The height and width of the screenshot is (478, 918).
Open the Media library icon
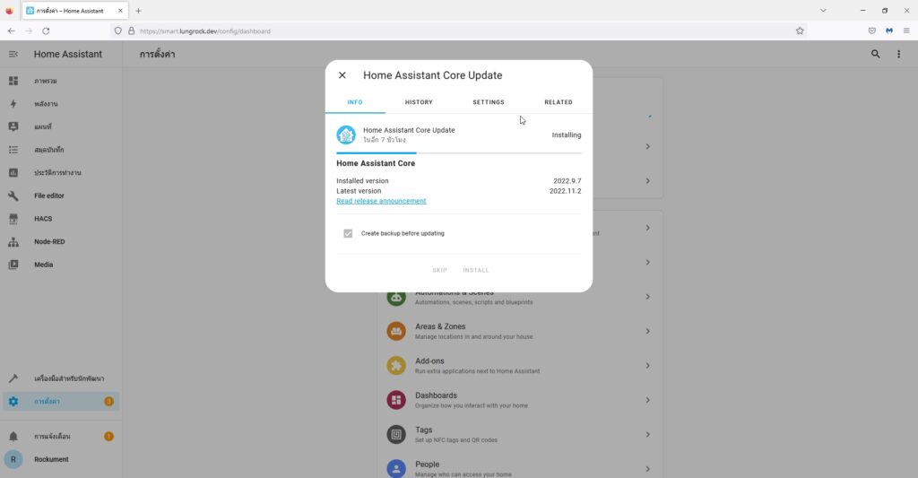(13, 265)
